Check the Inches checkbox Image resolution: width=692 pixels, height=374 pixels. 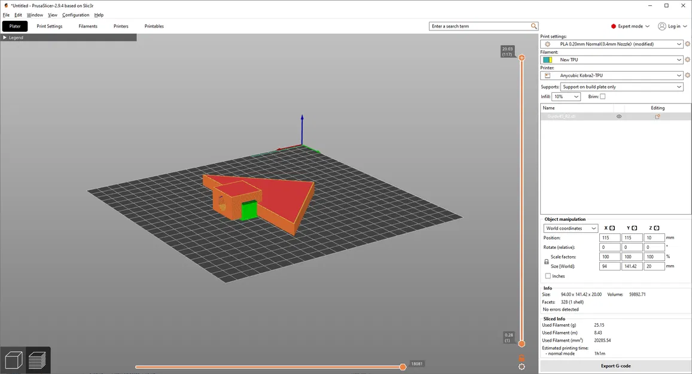pos(548,276)
